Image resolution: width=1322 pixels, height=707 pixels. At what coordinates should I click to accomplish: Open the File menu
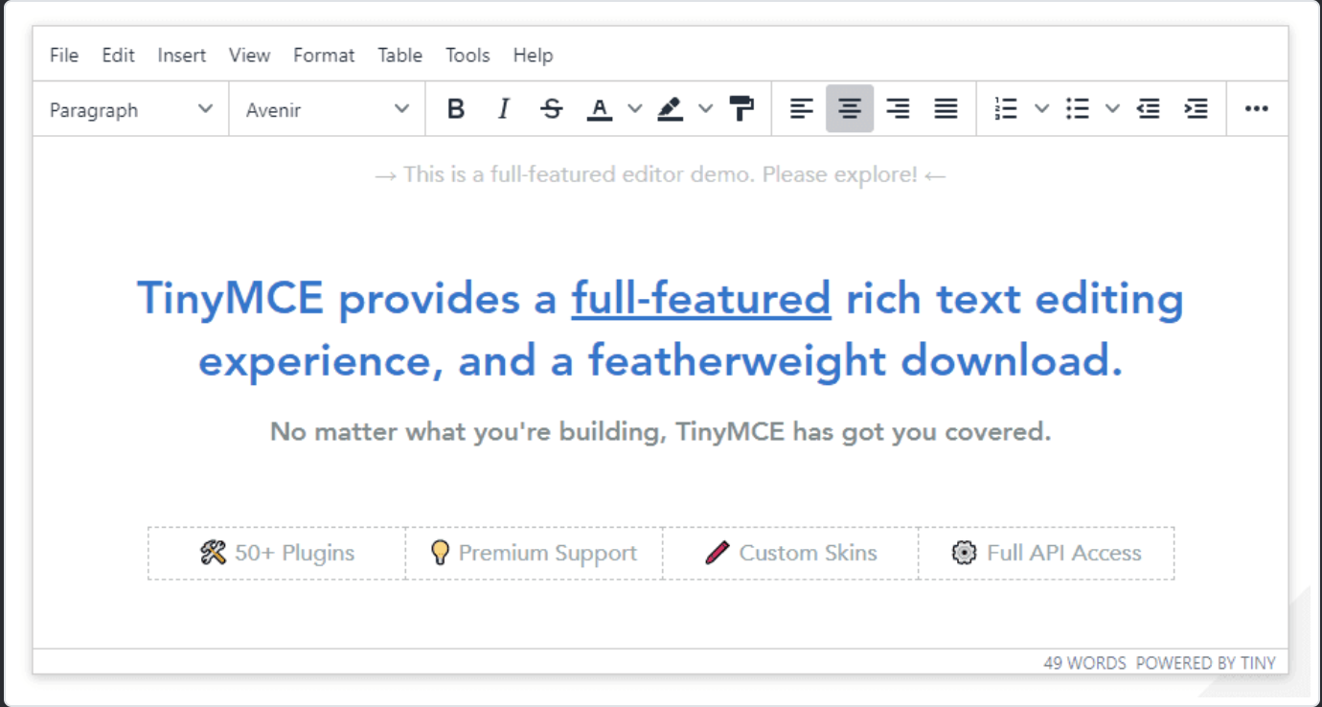(64, 56)
